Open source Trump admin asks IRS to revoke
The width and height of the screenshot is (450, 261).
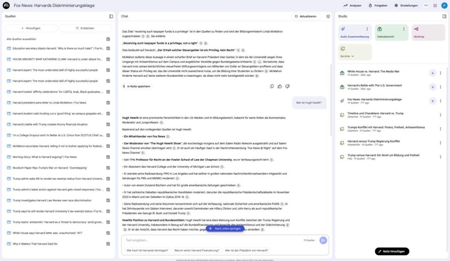pos(58,179)
